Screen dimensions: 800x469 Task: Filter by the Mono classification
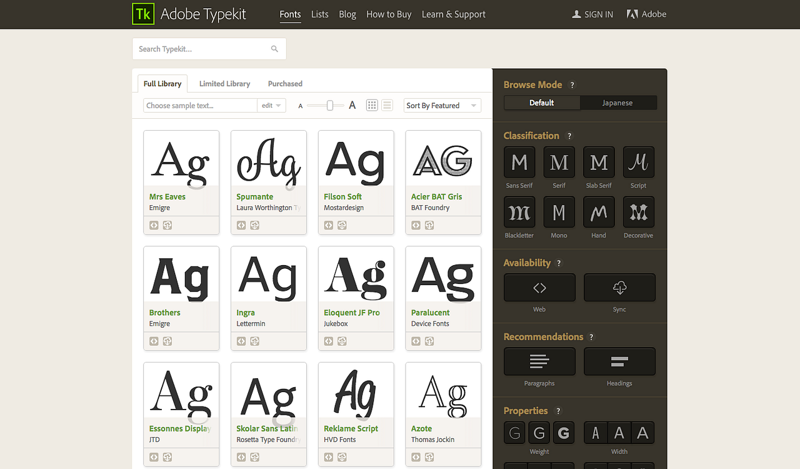click(x=559, y=211)
